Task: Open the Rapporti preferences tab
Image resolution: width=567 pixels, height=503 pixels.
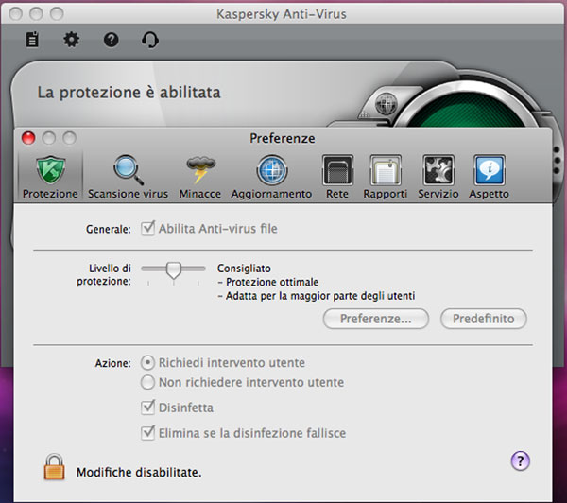Action: pos(386,178)
